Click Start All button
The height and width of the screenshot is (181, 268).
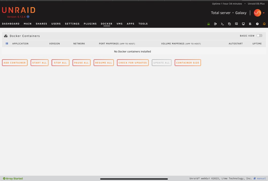click(x=39, y=63)
